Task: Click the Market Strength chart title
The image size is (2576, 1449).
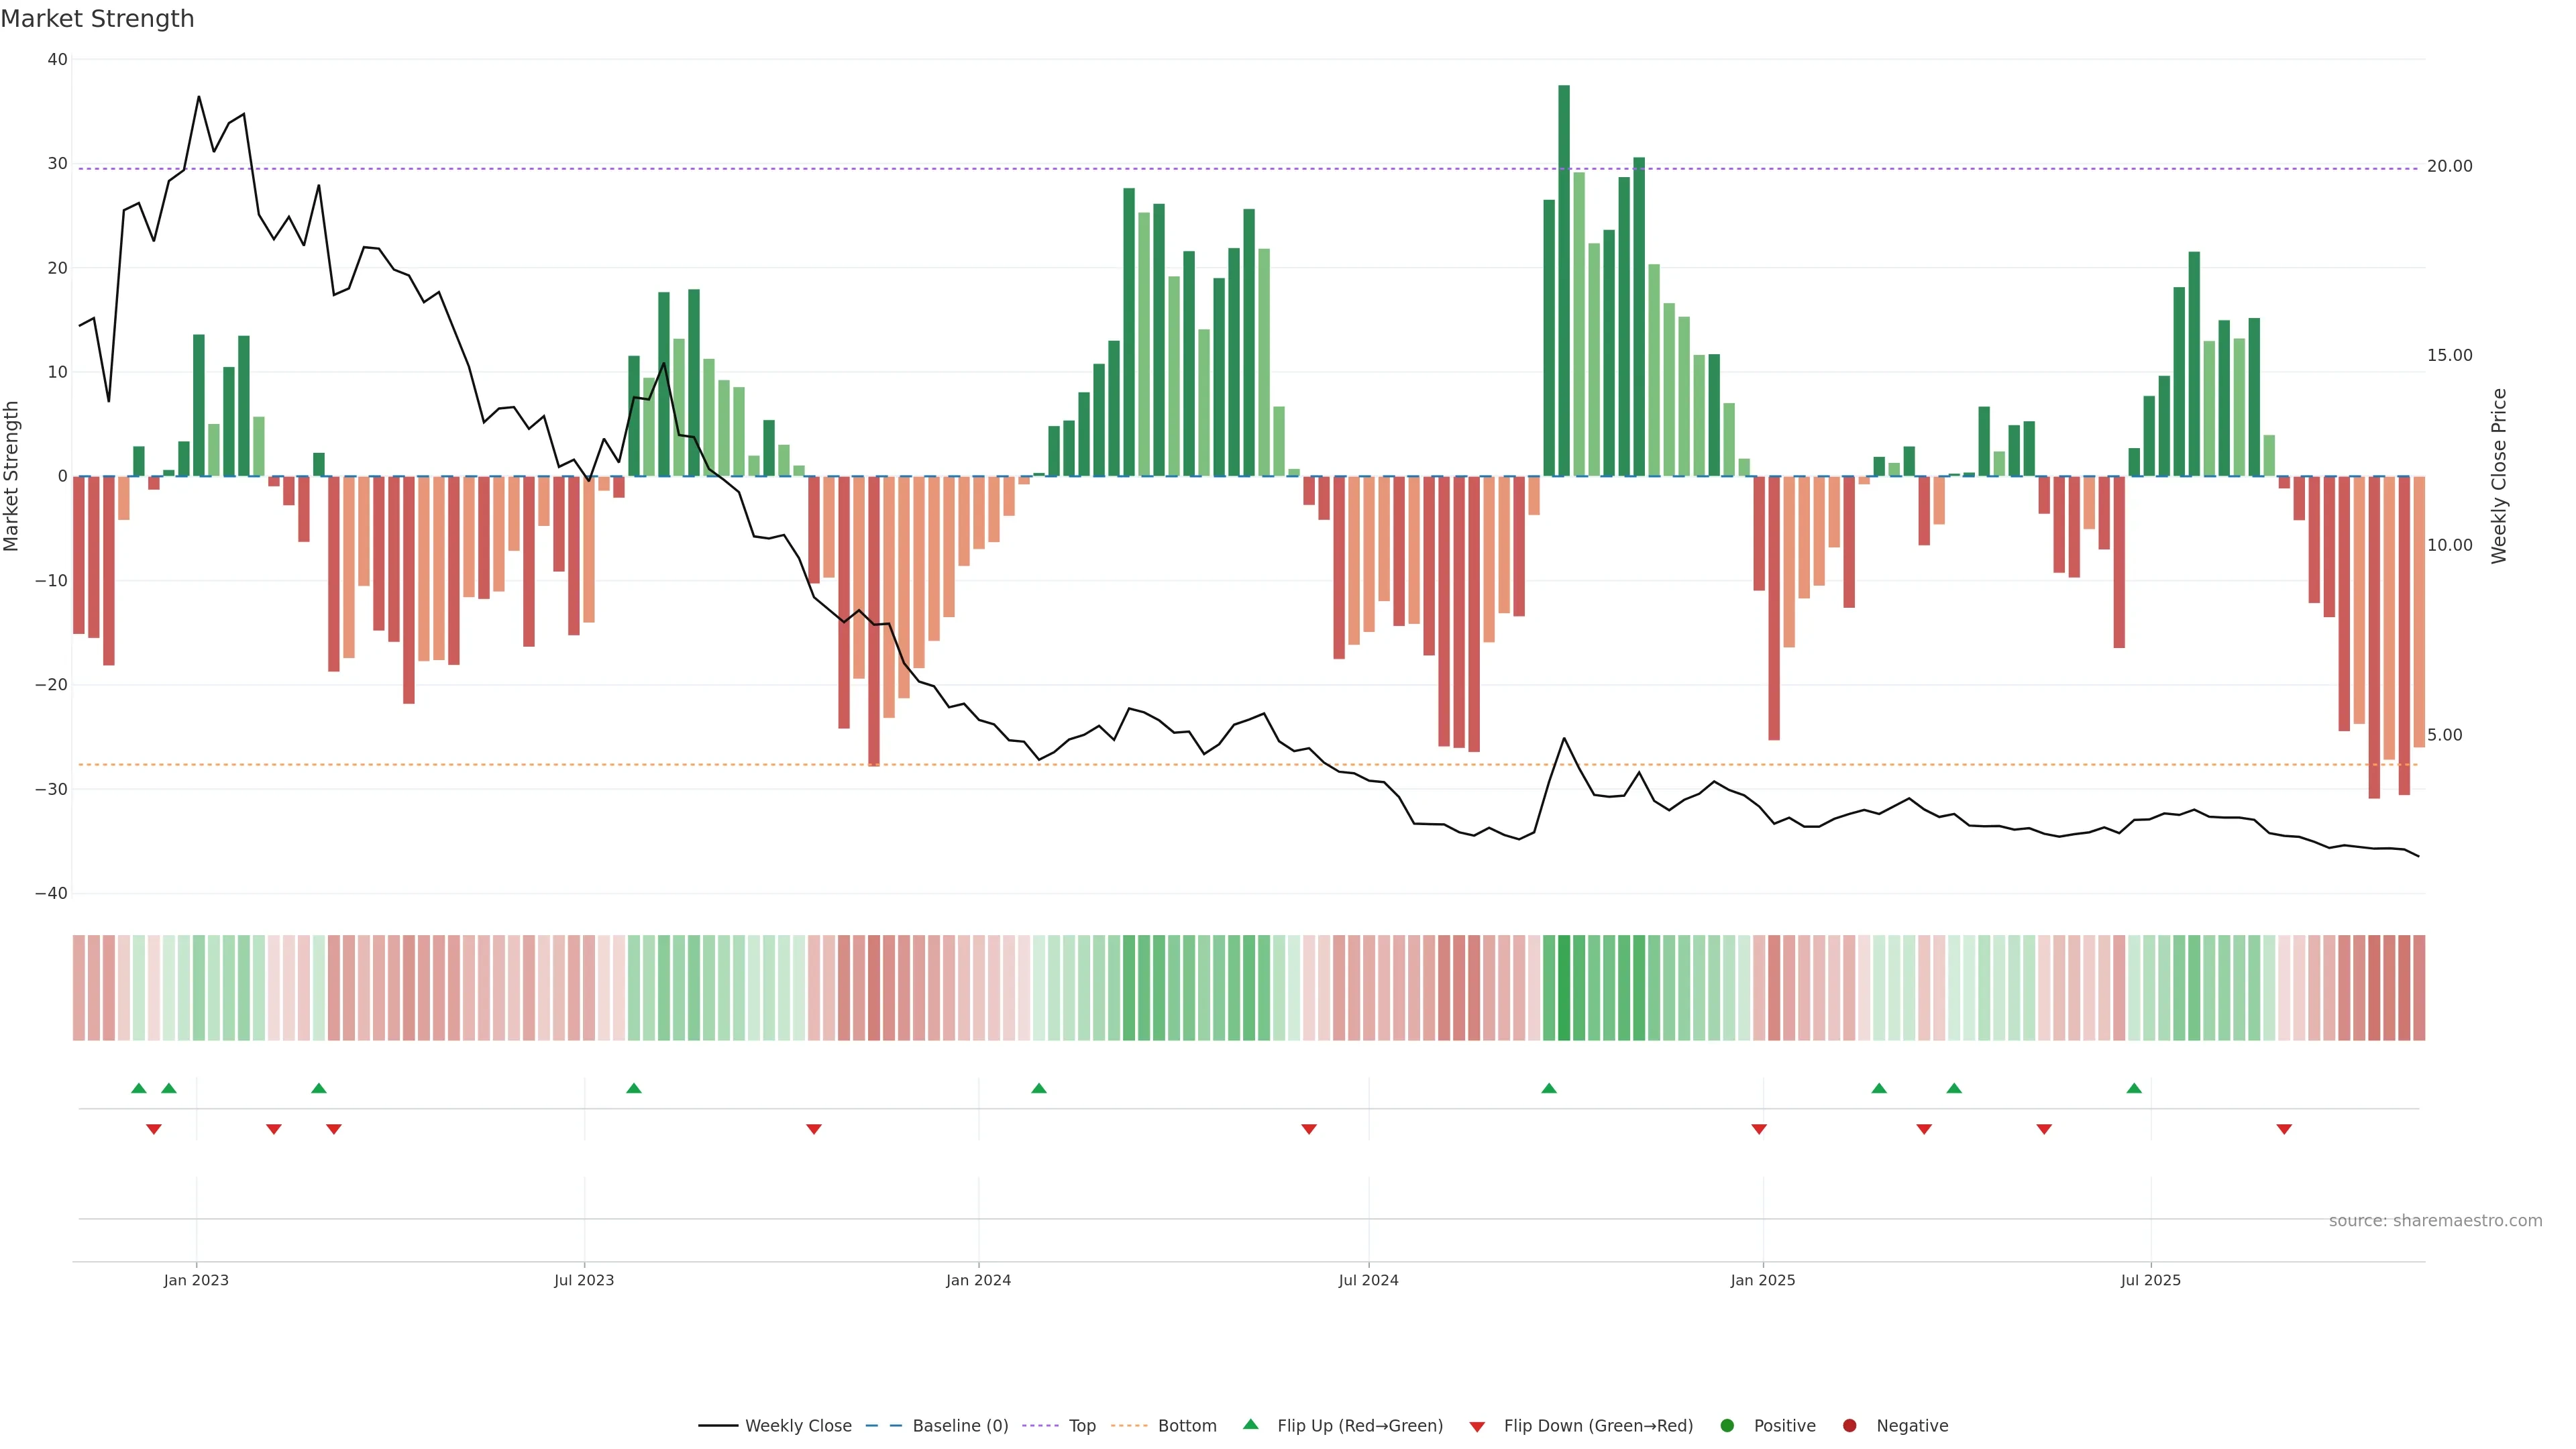Action: 97,19
